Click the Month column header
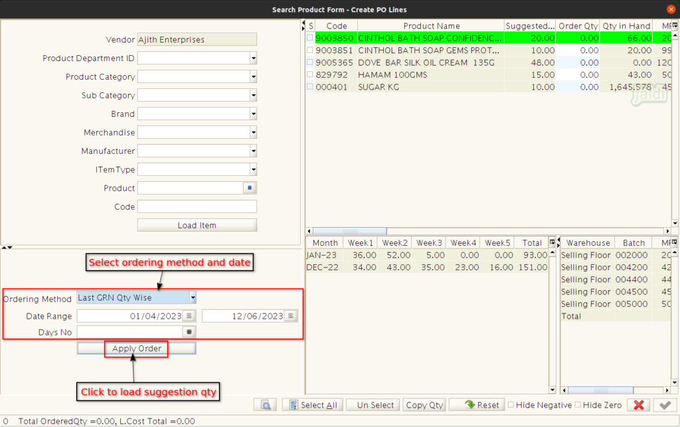Image resolution: width=680 pixels, height=427 pixels. [325, 243]
